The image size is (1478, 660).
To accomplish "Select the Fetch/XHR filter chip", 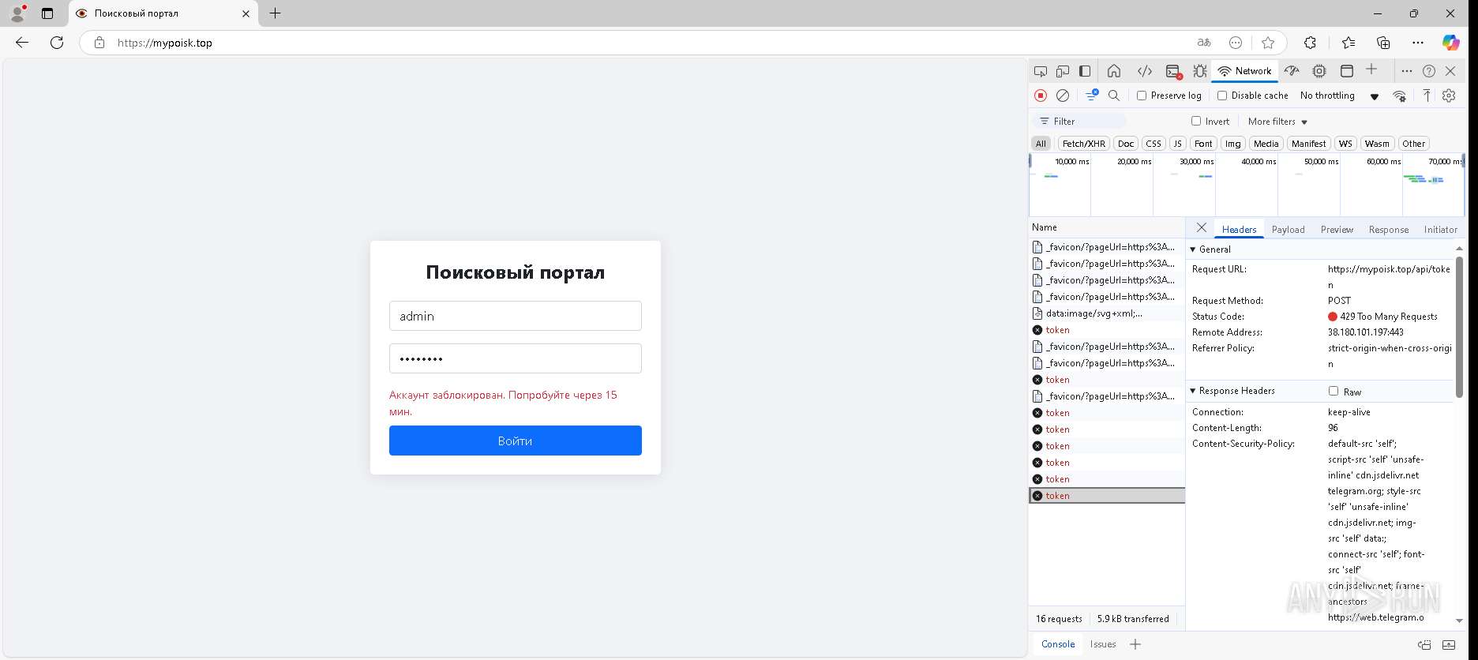I will point(1084,144).
